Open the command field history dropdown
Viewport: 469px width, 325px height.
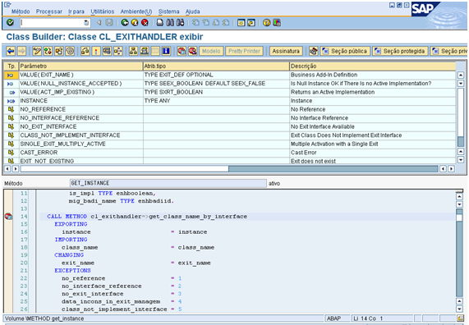86,23
